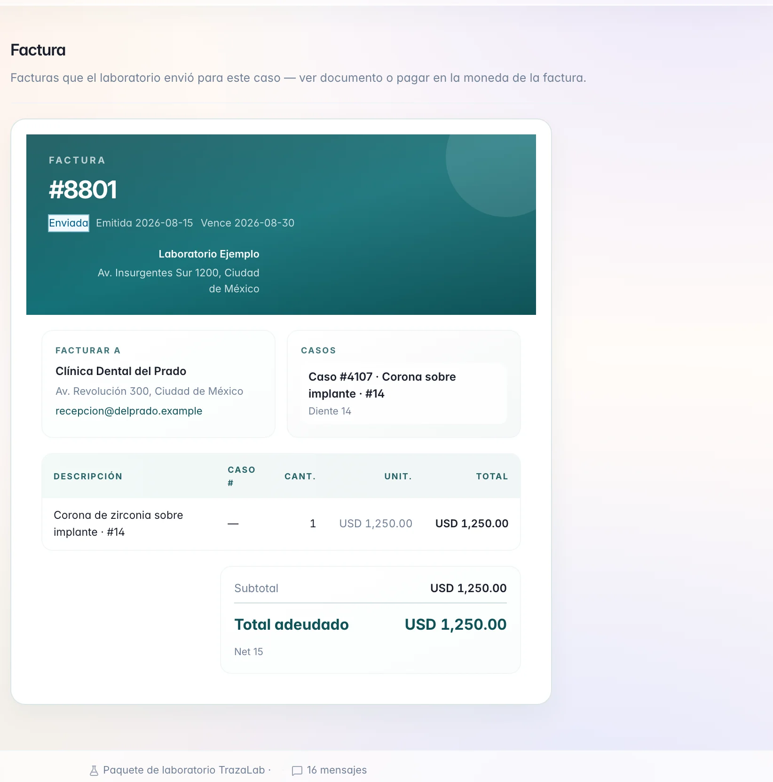Click the Laboratorio Ejemplo name
The width and height of the screenshot is (773, 782).
[x=209, y=254]
